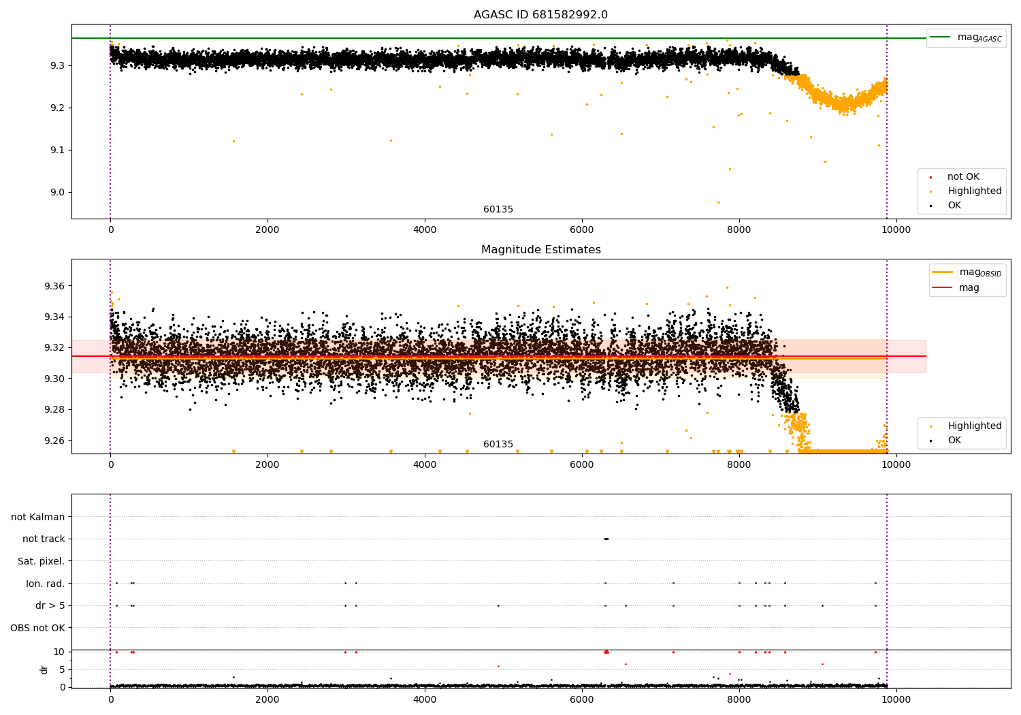Screen dimensions: 1021x715
Task: Click the 'dr > 5' row label
Action: 50,606
